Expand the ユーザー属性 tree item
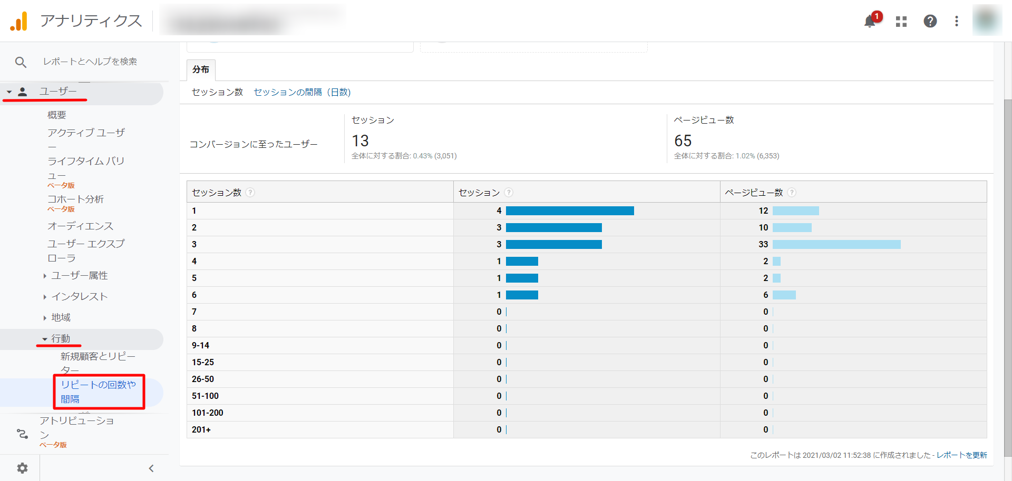Screen dimensions: 1012x481 pos(45,276)
